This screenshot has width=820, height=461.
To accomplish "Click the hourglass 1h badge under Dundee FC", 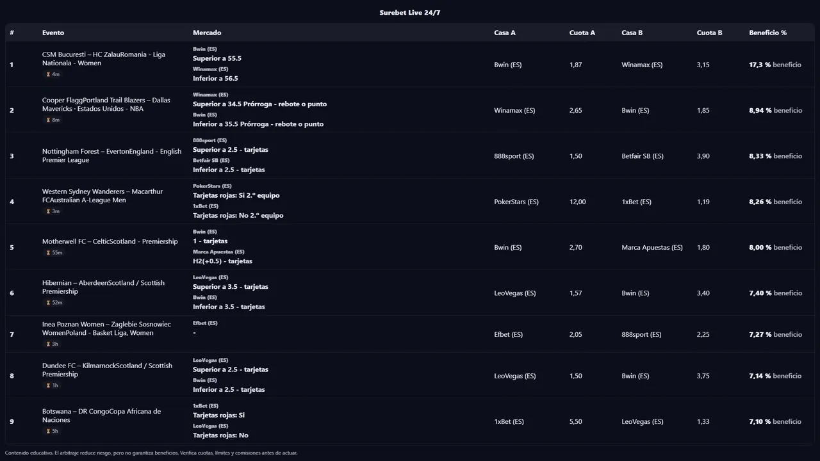I will [53, 385].
